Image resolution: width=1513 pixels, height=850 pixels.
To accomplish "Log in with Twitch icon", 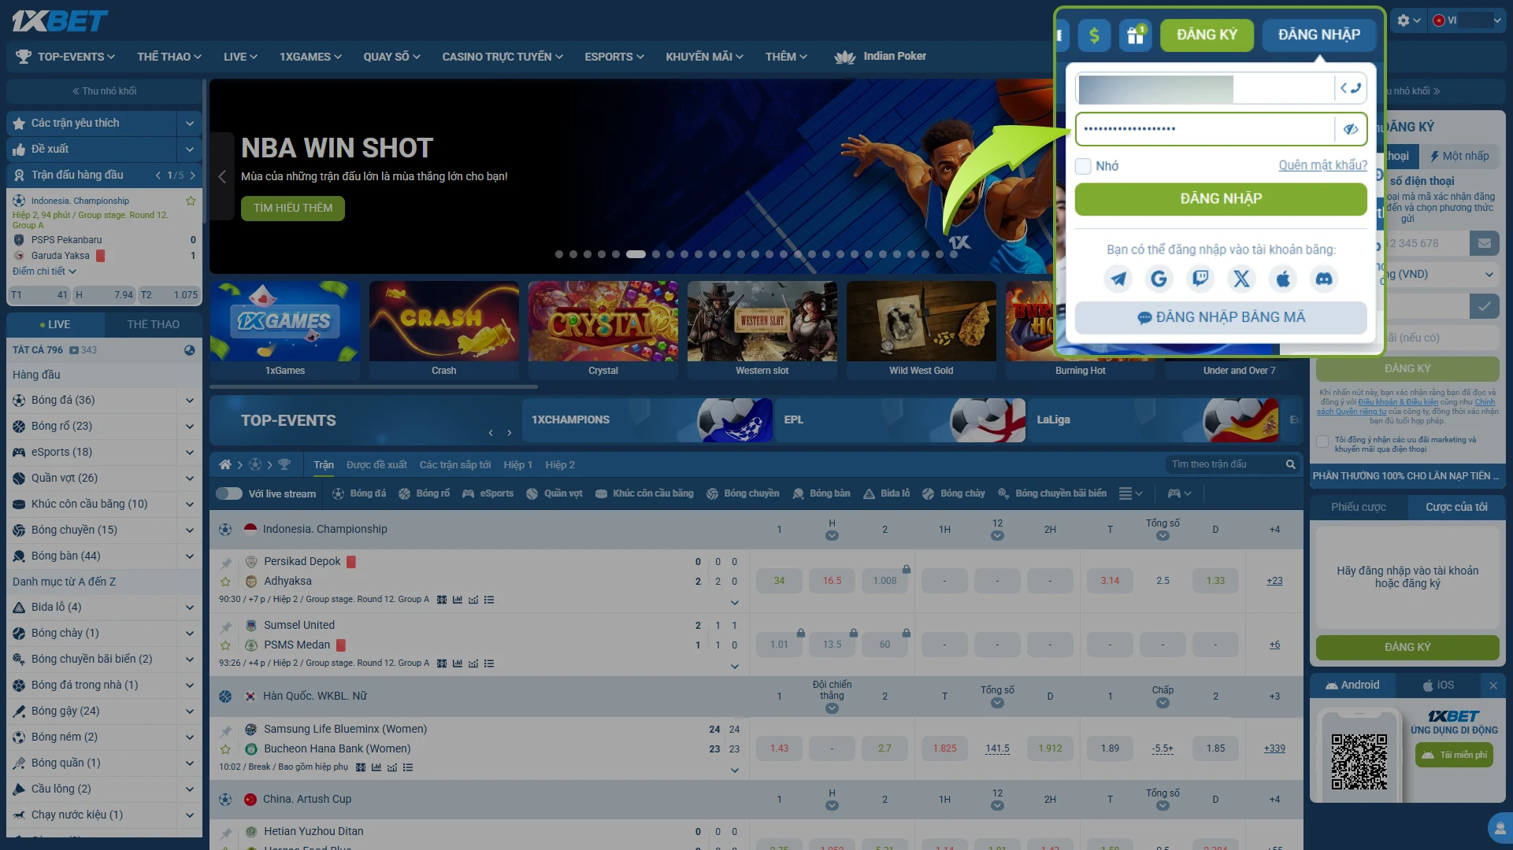I will tap(1200, 279).
